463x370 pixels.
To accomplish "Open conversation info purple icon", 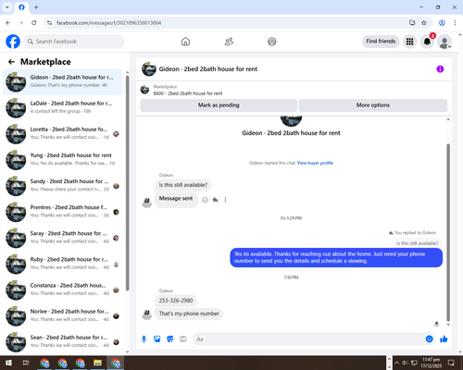I will tap(440, 69).
